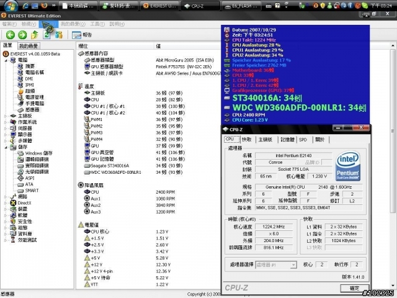397x298 pixels.
Task: Click the 手提電腦 laptop icon in tree
Action: tap(20, 104)
